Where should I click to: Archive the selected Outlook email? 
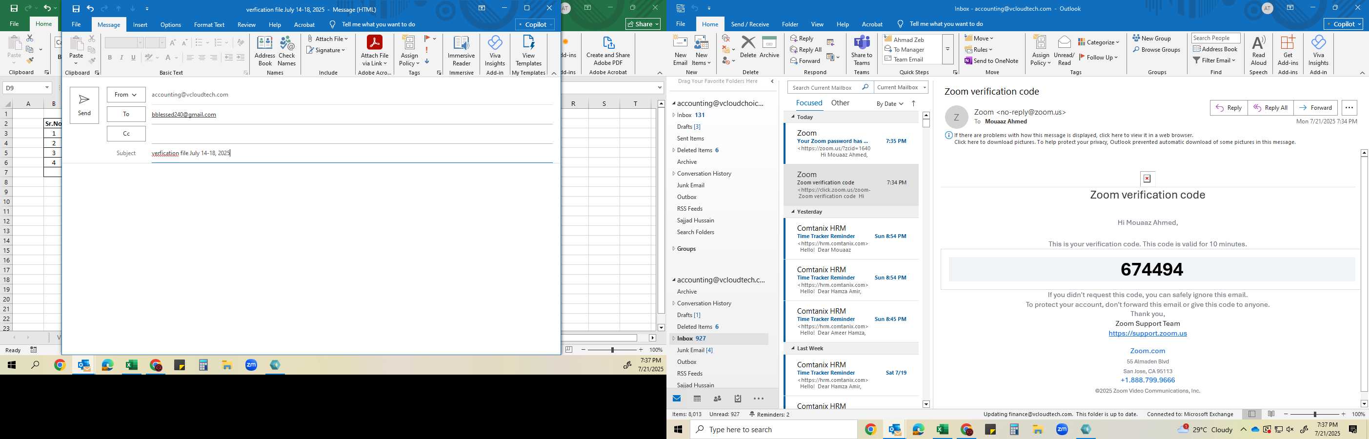(769, 47)
